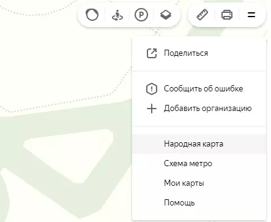271x222 pixels.
Task: Close the hamburger menu button
Action: click(x=251, y=15)
